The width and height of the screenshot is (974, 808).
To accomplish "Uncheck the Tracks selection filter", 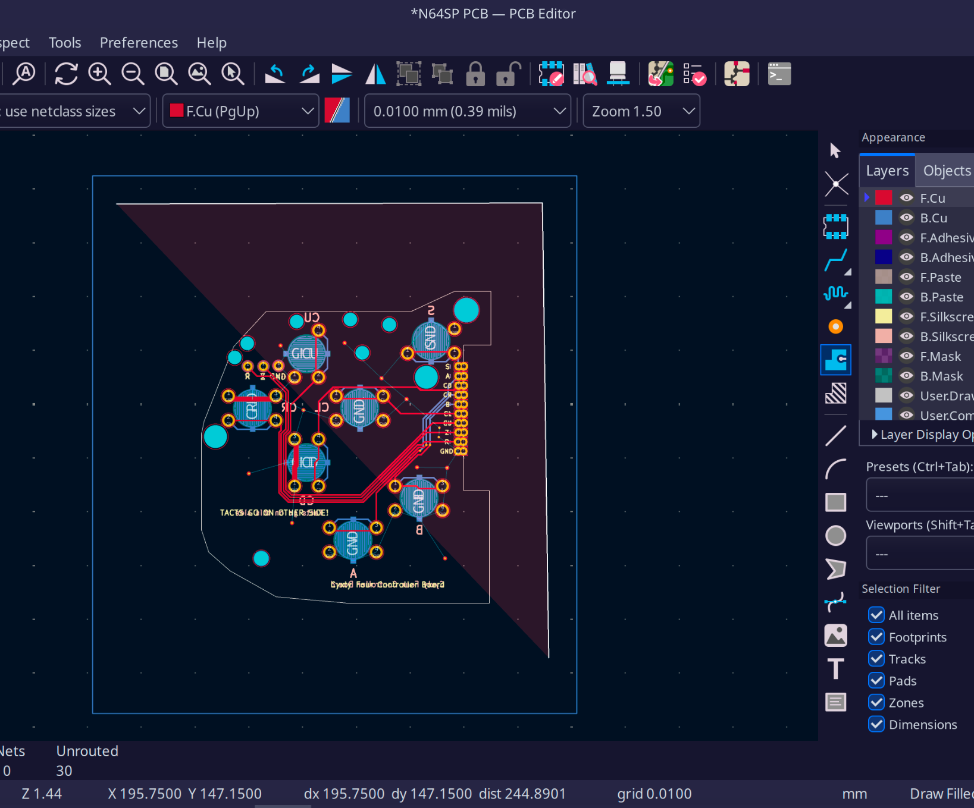I will click(876, 659).
